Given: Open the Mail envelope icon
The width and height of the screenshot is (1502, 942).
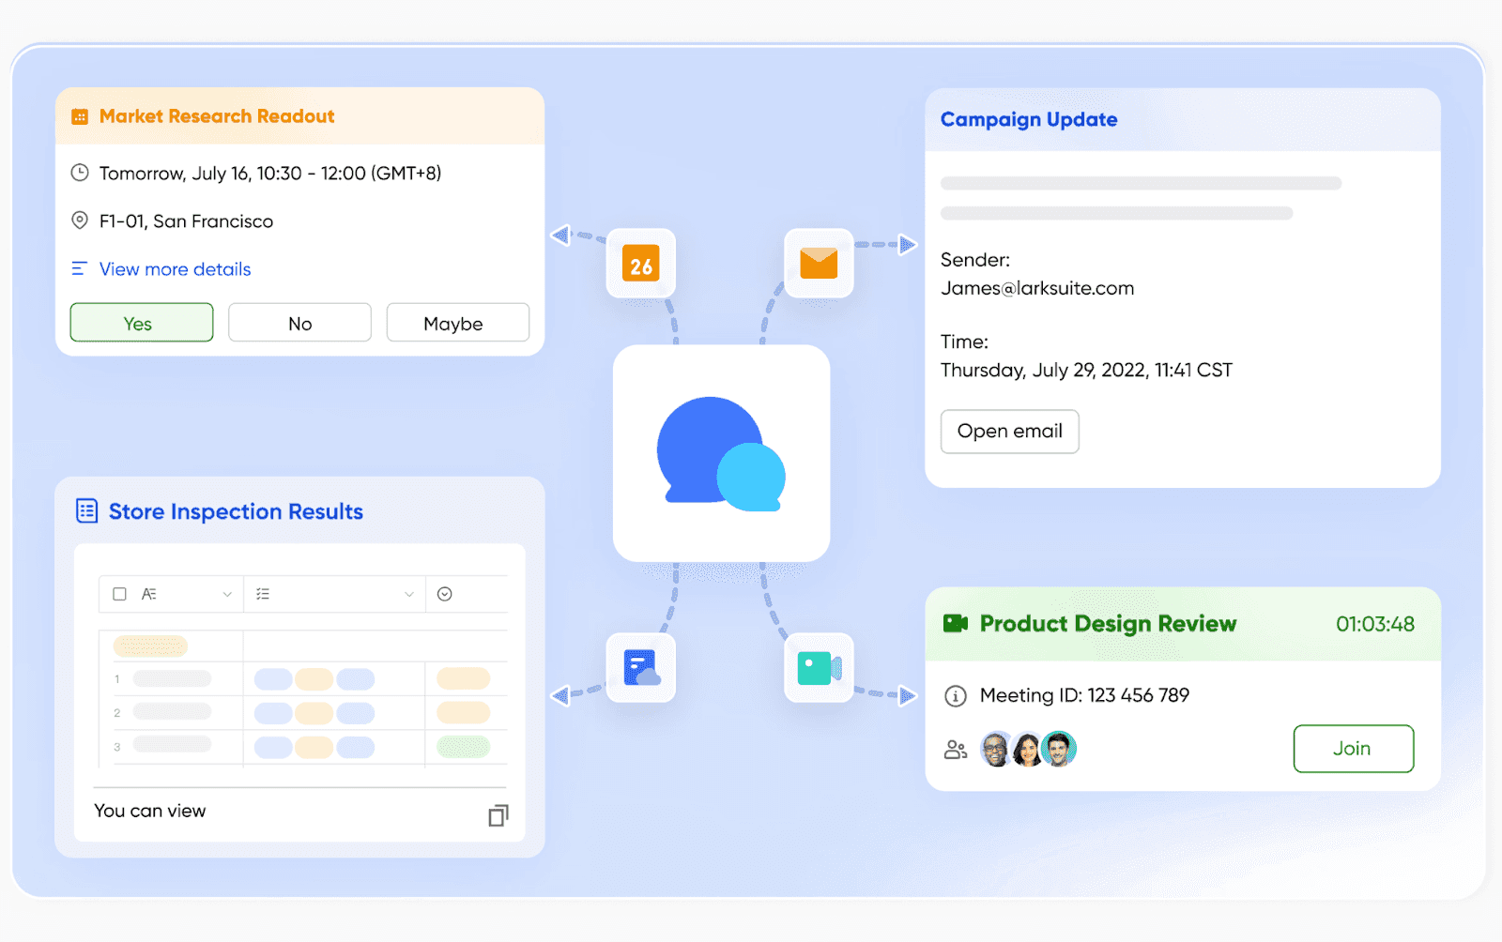Looking at the screenshot, I should click(x=818, y=263).
